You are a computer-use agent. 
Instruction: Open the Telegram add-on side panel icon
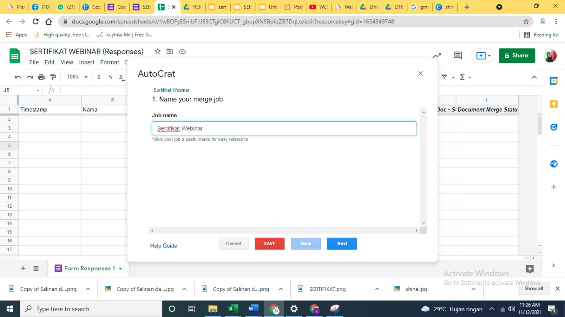[x=554, y=164]
